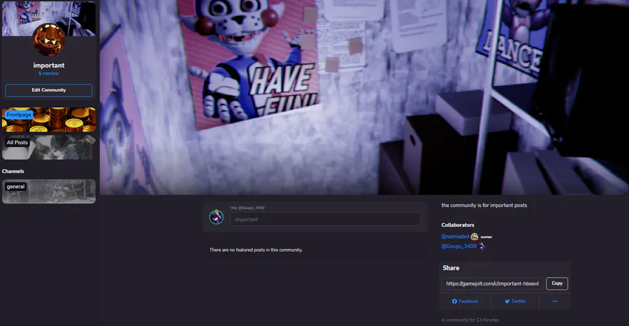This screenshot has height=326, width=629.
Task: Click 'There are no featured posts' message
Action: (x=256, y=250)
